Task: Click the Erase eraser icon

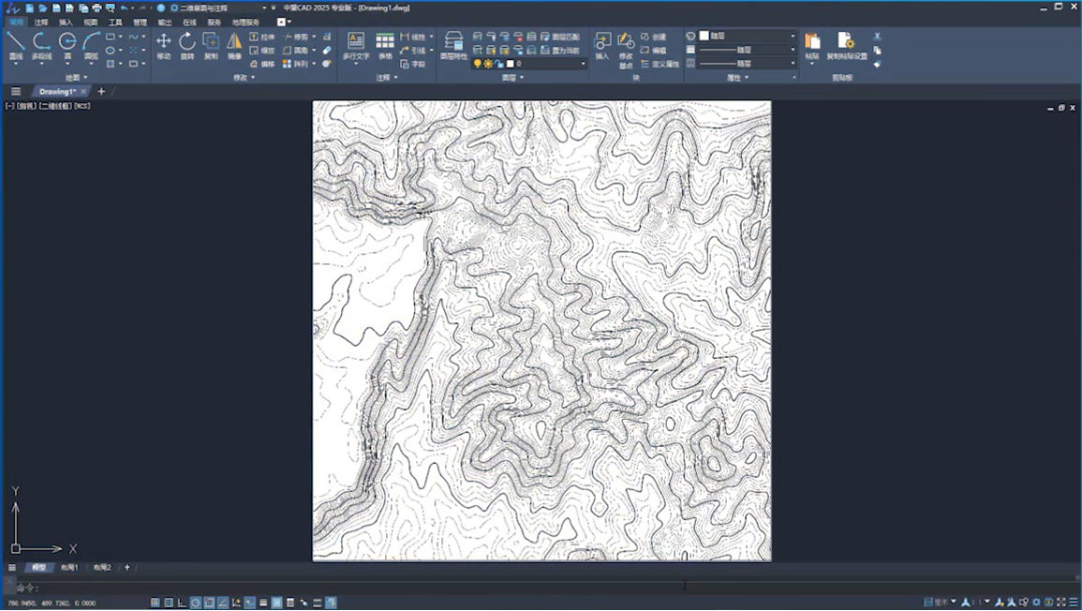Action: coord(327,51)
